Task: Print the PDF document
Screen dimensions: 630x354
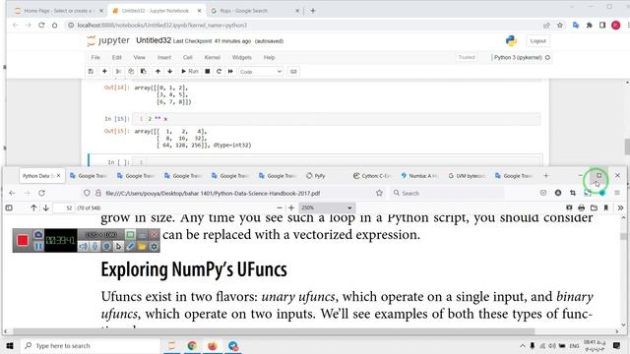Action: click(x=582, y=207)
